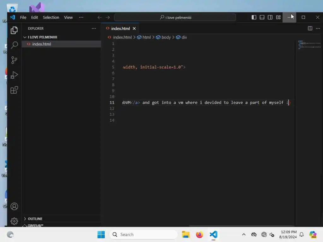The image size is (323, 242).
Task: Show more menus via title bar ellipsis
Action: coord(81,18)
